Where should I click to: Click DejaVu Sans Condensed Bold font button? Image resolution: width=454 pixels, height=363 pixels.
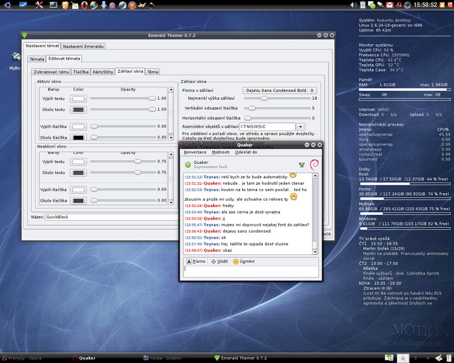click(280, 90)
